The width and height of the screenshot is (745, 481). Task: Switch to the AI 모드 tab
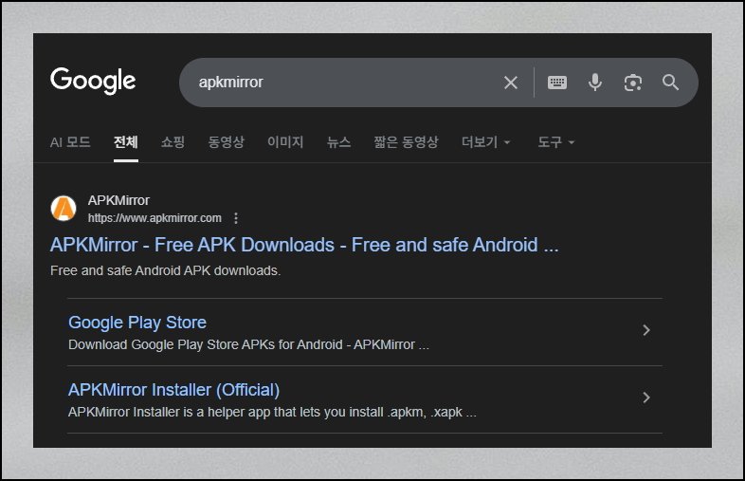pyautogui.click(x=70, y=142)
